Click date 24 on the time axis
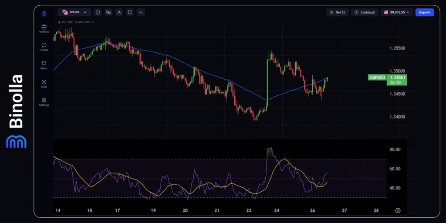This screenshot has height=223, width=446. coord(277,210)
